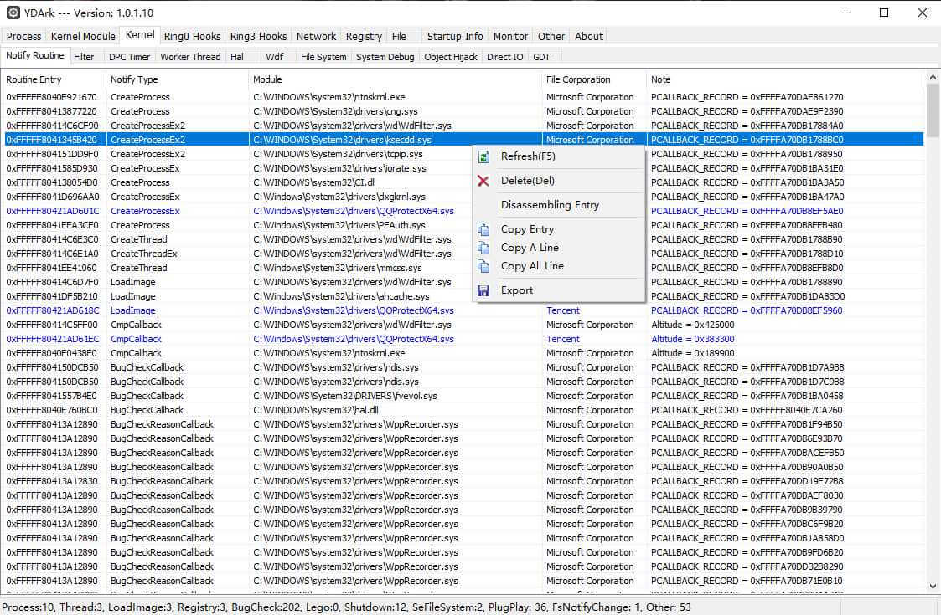This screenshot has height=615, width=941.
Task: Click the scrollbar up arrow
Action: click(933, 77)
